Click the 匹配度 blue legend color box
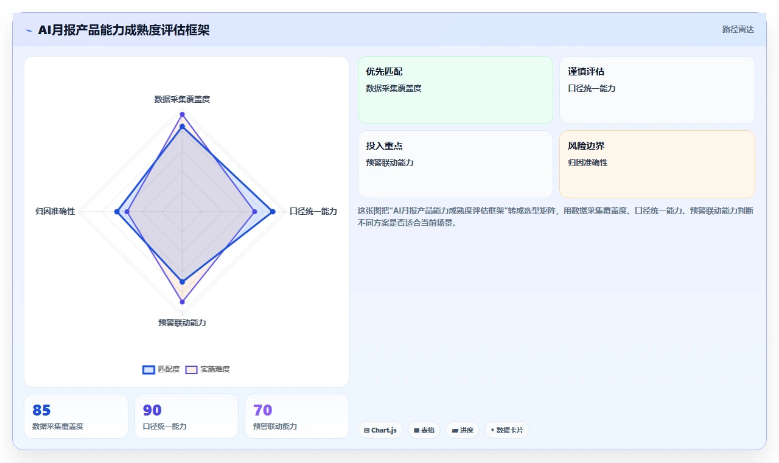The image size is (779, 463). pos(148,369)
